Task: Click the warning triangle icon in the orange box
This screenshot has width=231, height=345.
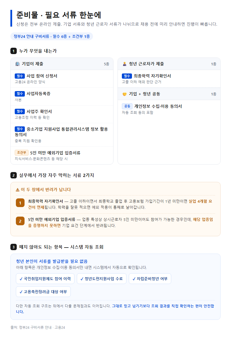Action: 18,190
